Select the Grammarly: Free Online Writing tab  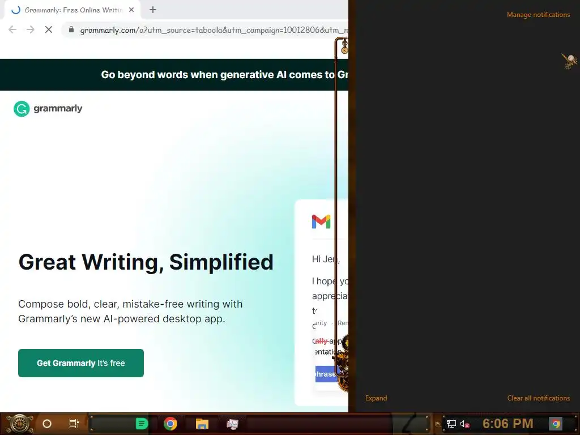click(72, 10)
